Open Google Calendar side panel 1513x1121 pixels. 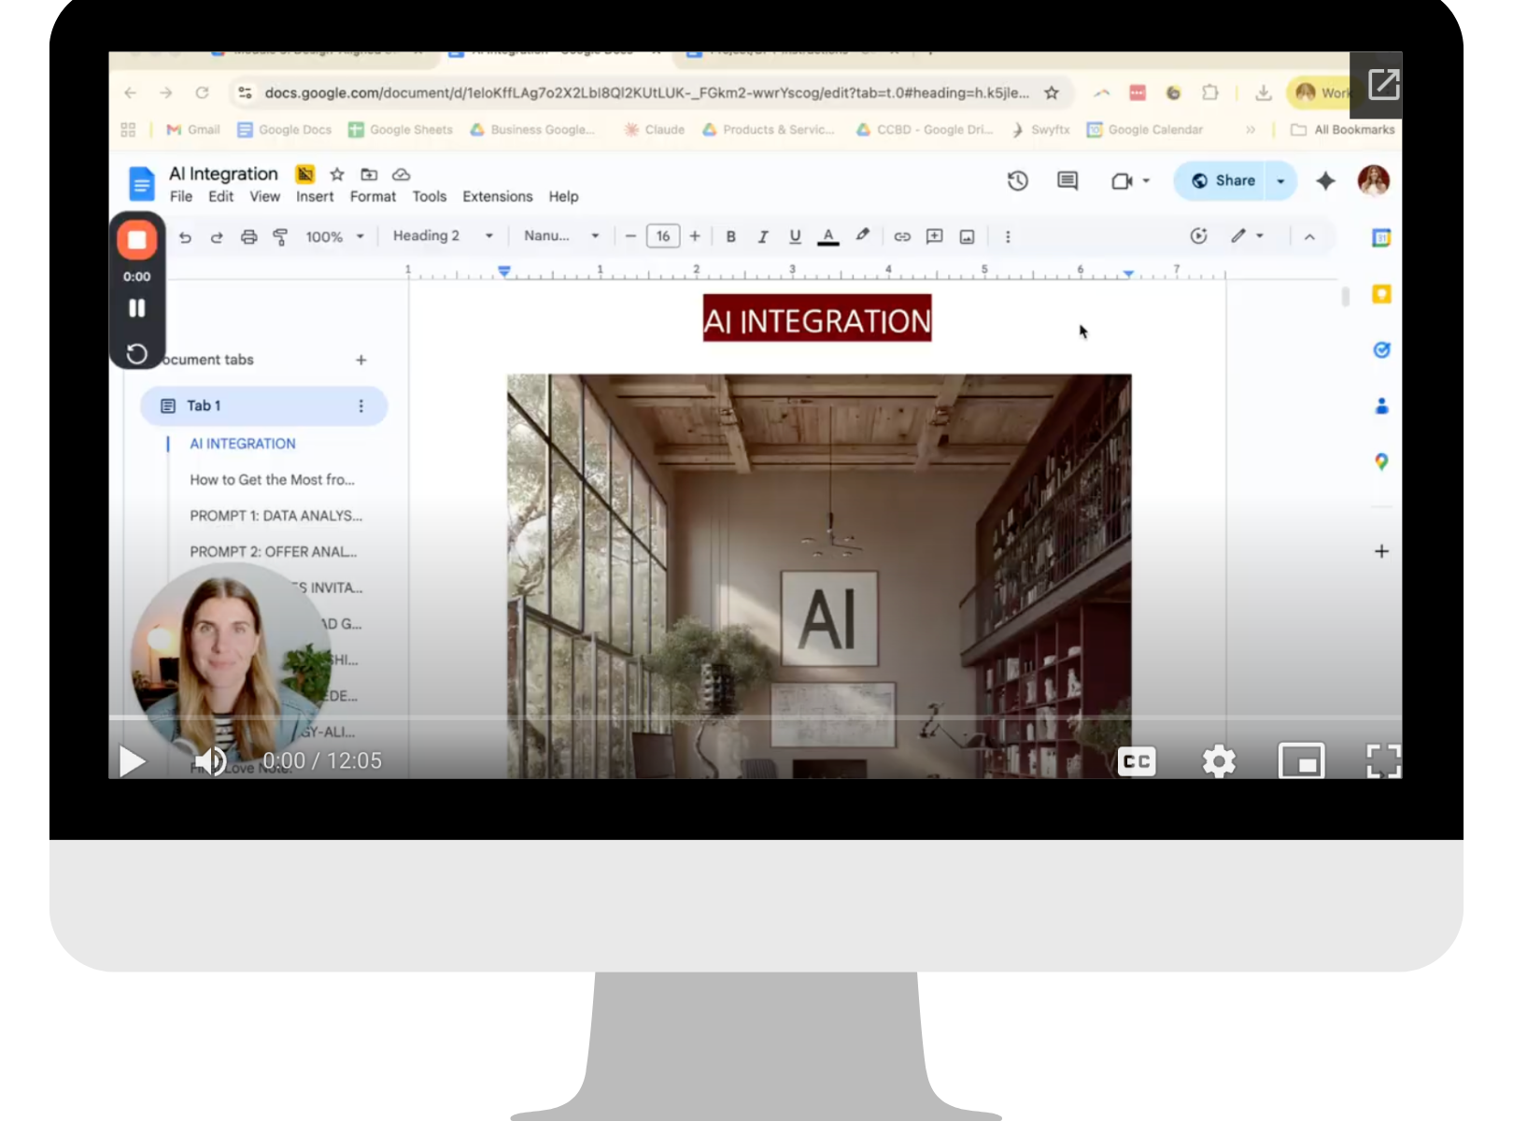pos(1381,238)
